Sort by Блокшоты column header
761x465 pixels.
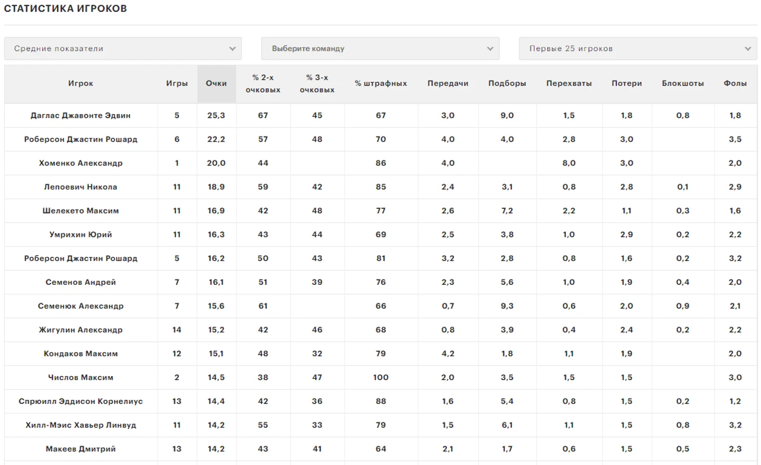tap(683, 83)
